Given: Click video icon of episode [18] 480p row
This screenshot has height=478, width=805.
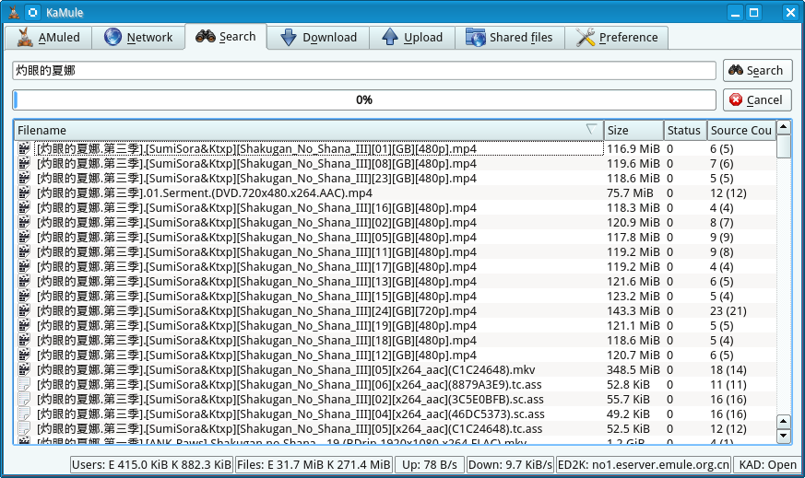Looking at the screenshot, I should (24, 341).
